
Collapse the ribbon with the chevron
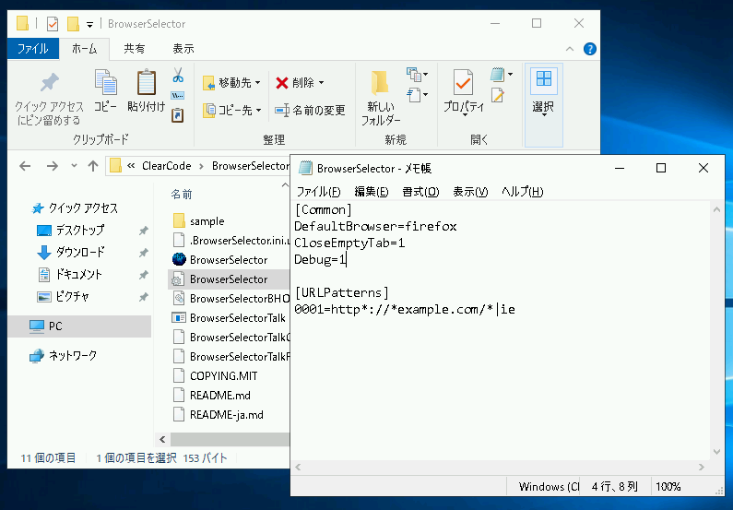570,49
